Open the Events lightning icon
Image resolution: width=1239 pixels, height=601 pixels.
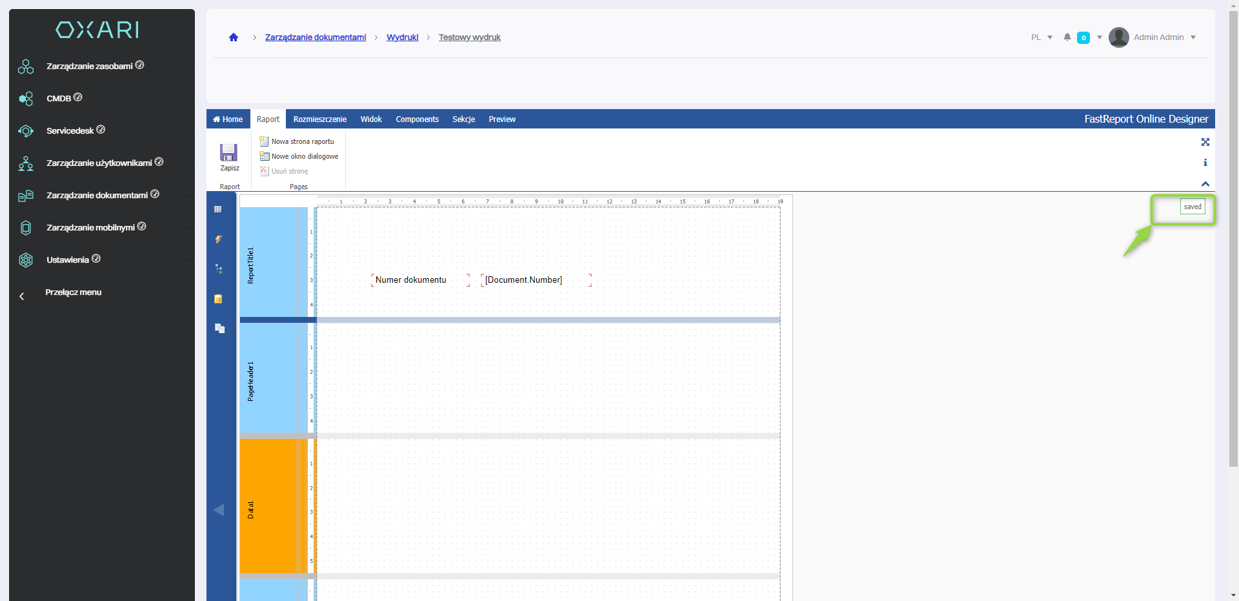pyautogui.click(x=219, y=239)
